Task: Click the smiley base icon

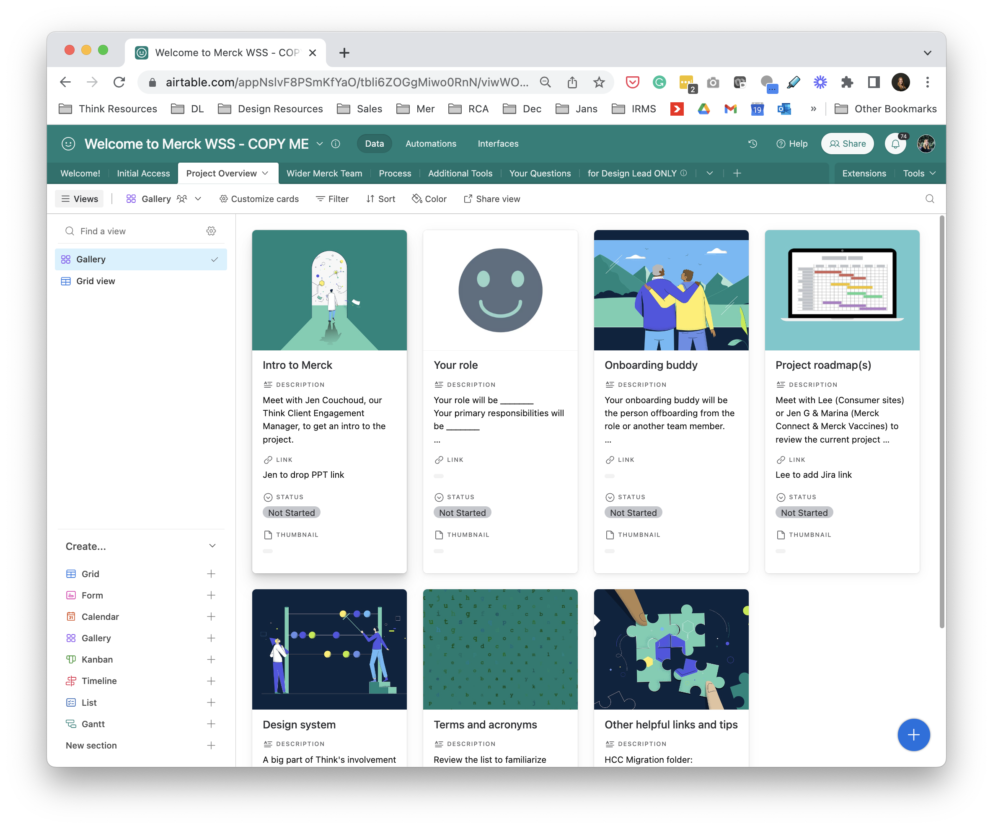Action: (x=69, y=144)
